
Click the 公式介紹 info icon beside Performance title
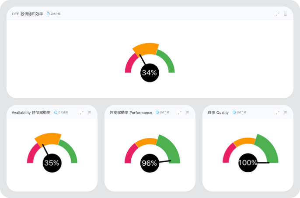point(157,113)
